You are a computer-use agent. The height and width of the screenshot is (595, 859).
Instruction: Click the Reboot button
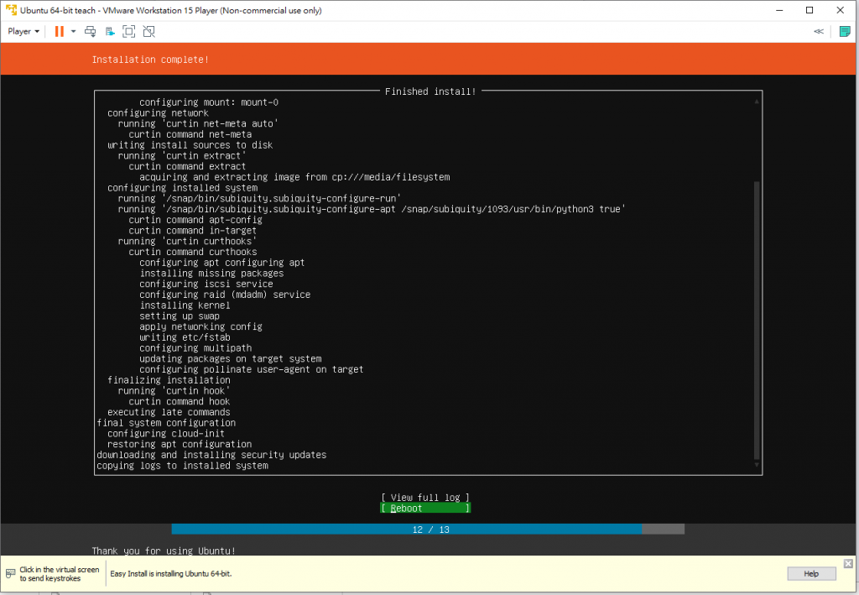425,509
